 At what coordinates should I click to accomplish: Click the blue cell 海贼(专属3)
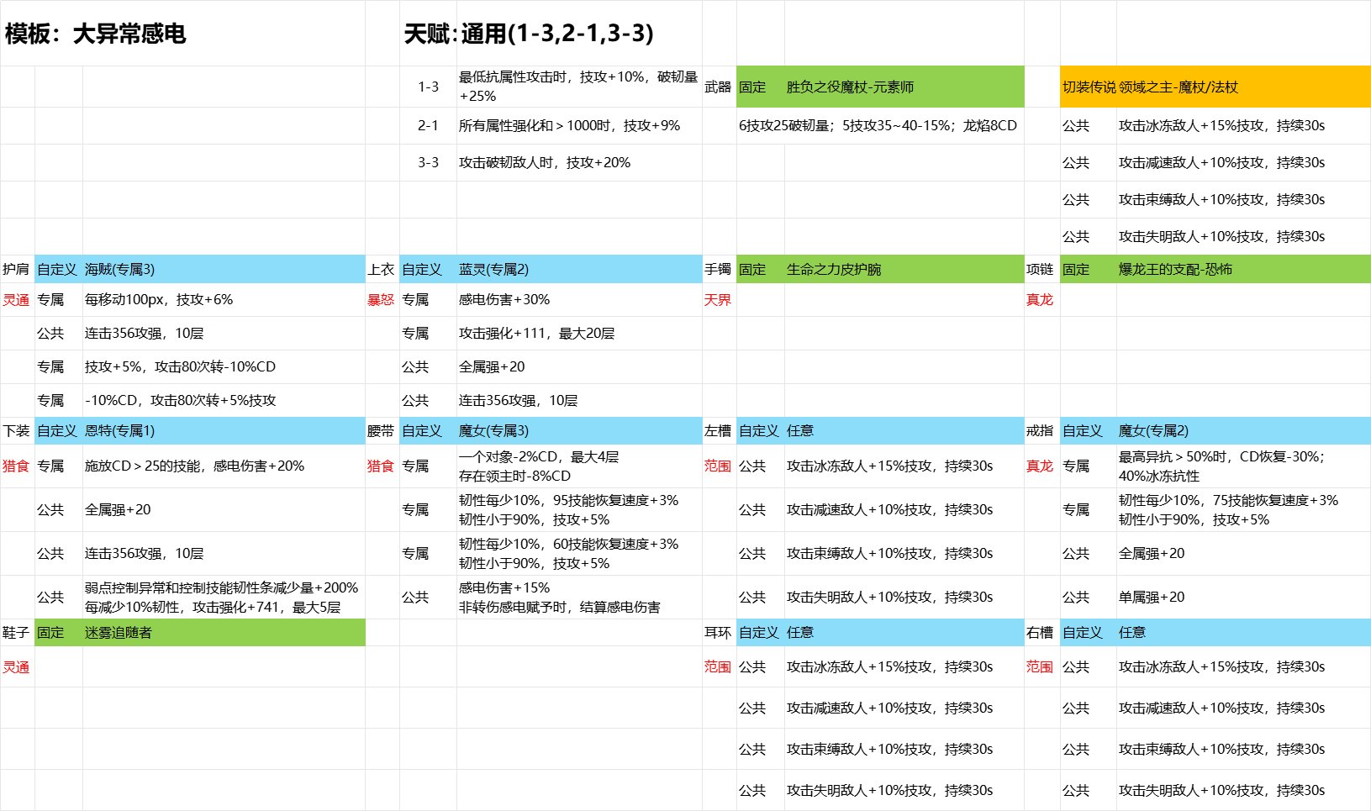(x=224, y=269)
